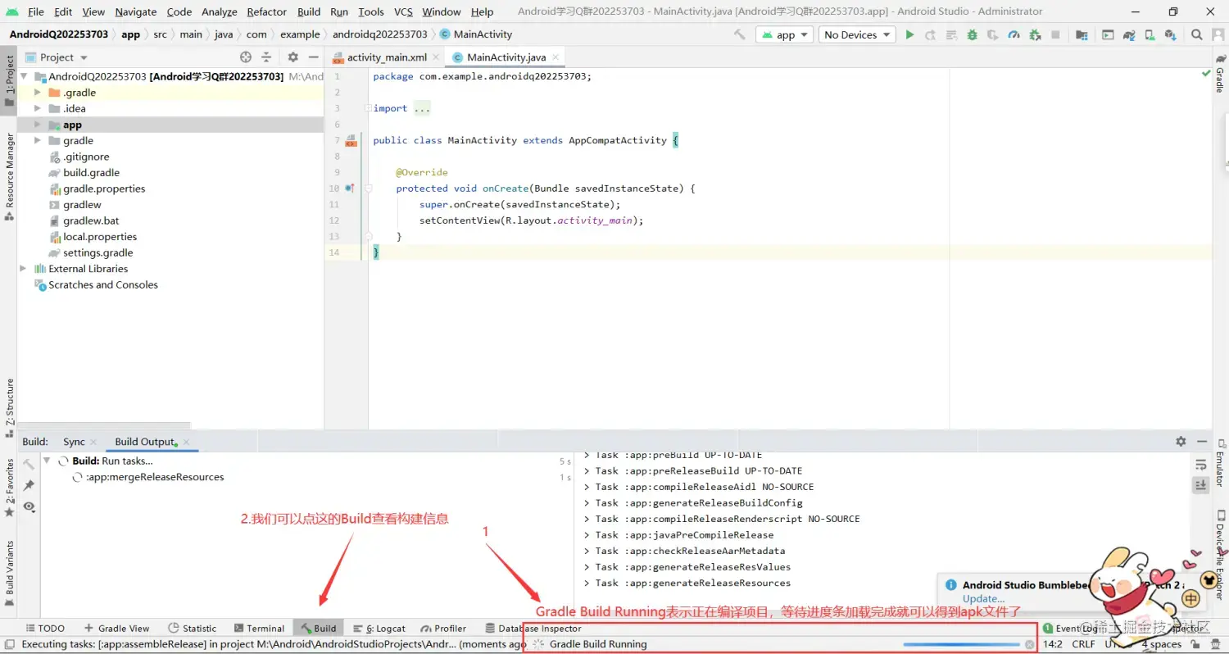Toggle soft-wrap in Build output

pos(1201,464)
